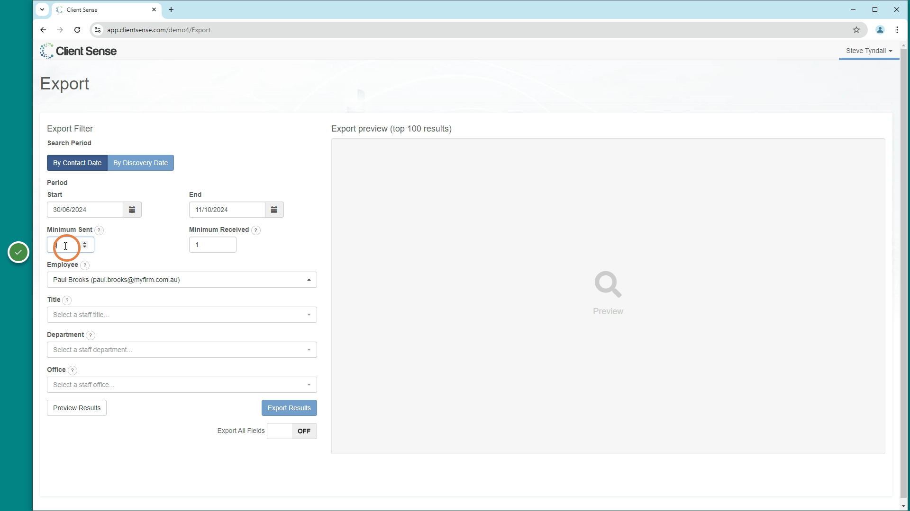The height and width of the screenshot is (511, 910).
Task: Show help for Title field
Action: [x=67, y=300]
